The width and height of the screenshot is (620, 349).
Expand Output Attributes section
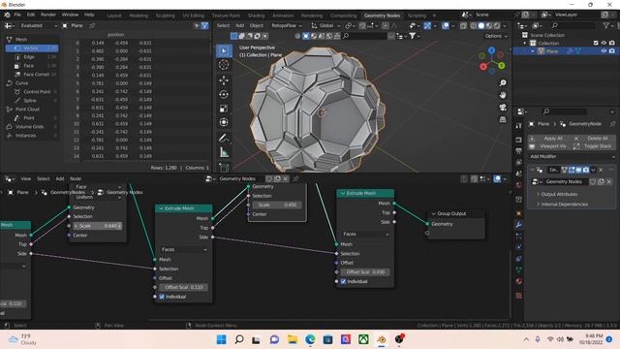point(559,194)
